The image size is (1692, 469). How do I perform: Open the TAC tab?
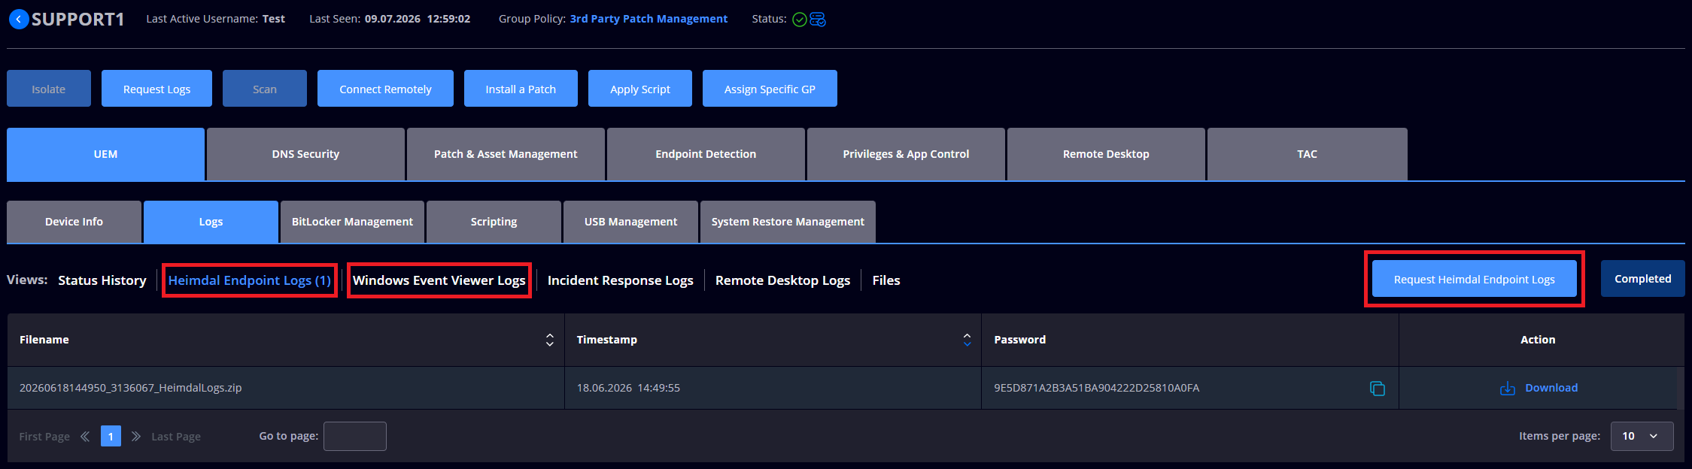(1307, 154)
